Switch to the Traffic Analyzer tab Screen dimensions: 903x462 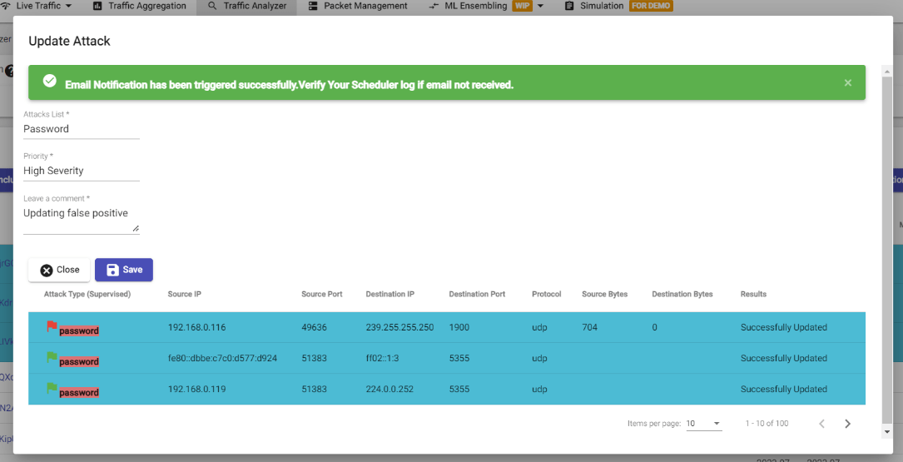246,6
